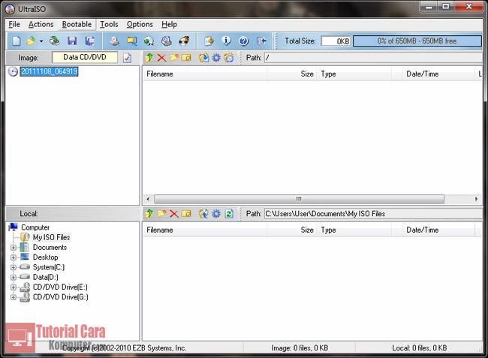
Task: Expand the Data(D:) drive node
Action: 14,277
